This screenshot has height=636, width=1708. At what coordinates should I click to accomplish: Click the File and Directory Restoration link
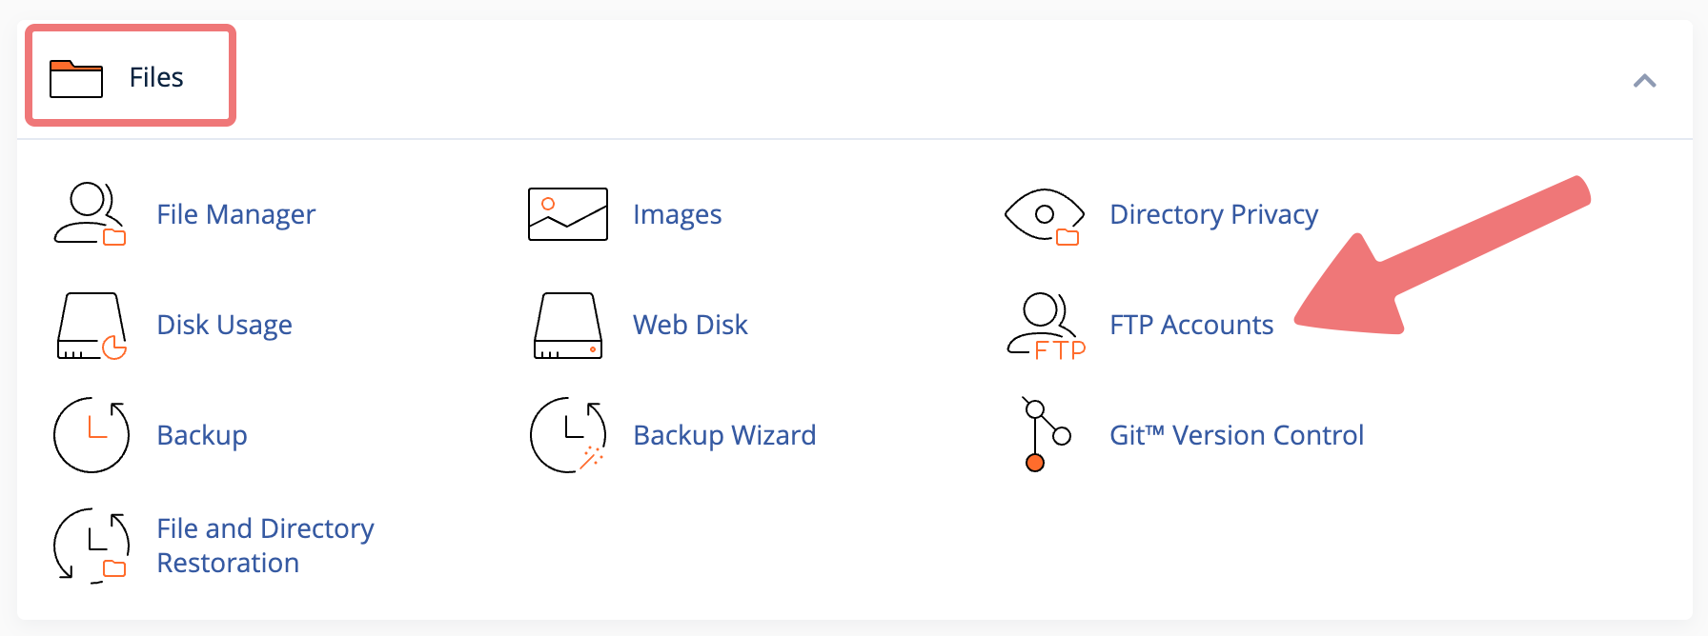(x=265, y=546)
